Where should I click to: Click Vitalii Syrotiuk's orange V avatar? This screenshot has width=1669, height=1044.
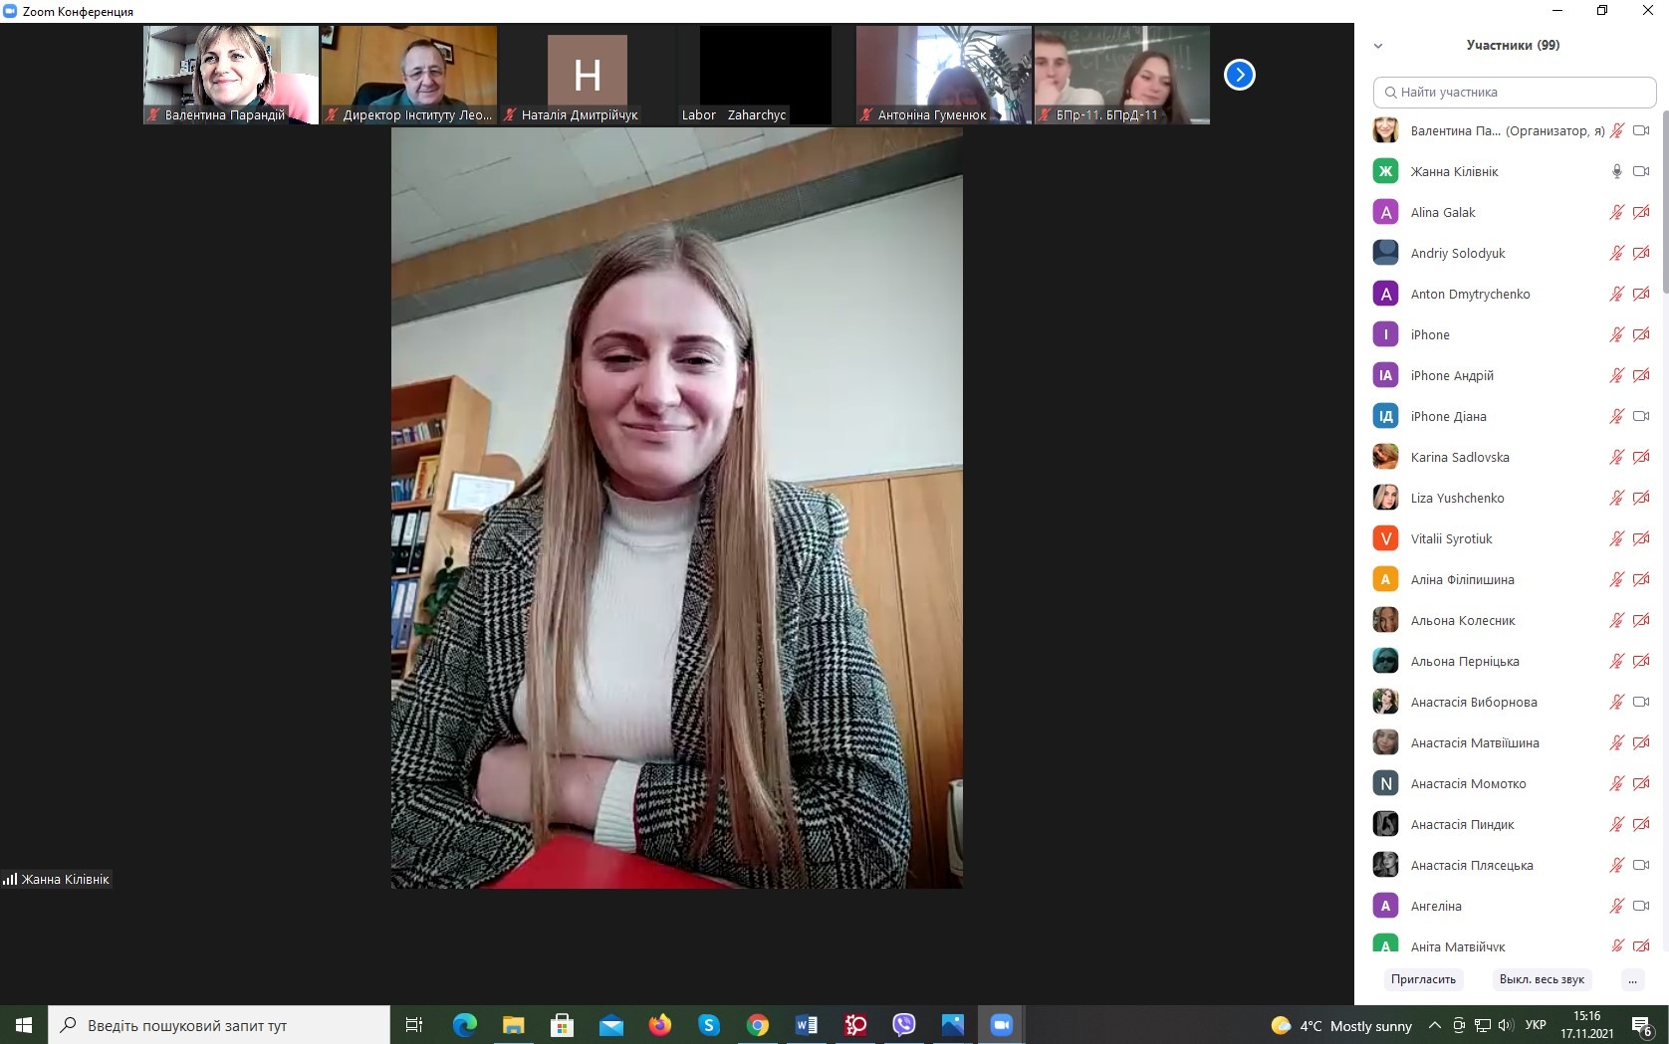pos(1385,538)
